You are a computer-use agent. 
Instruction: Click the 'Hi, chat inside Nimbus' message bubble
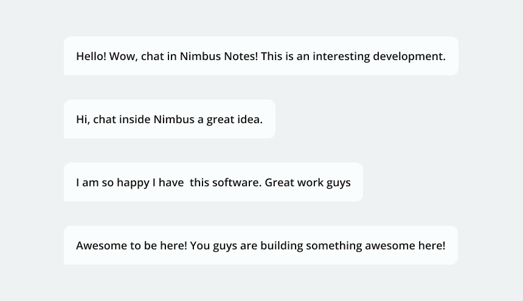click(170, 119)
